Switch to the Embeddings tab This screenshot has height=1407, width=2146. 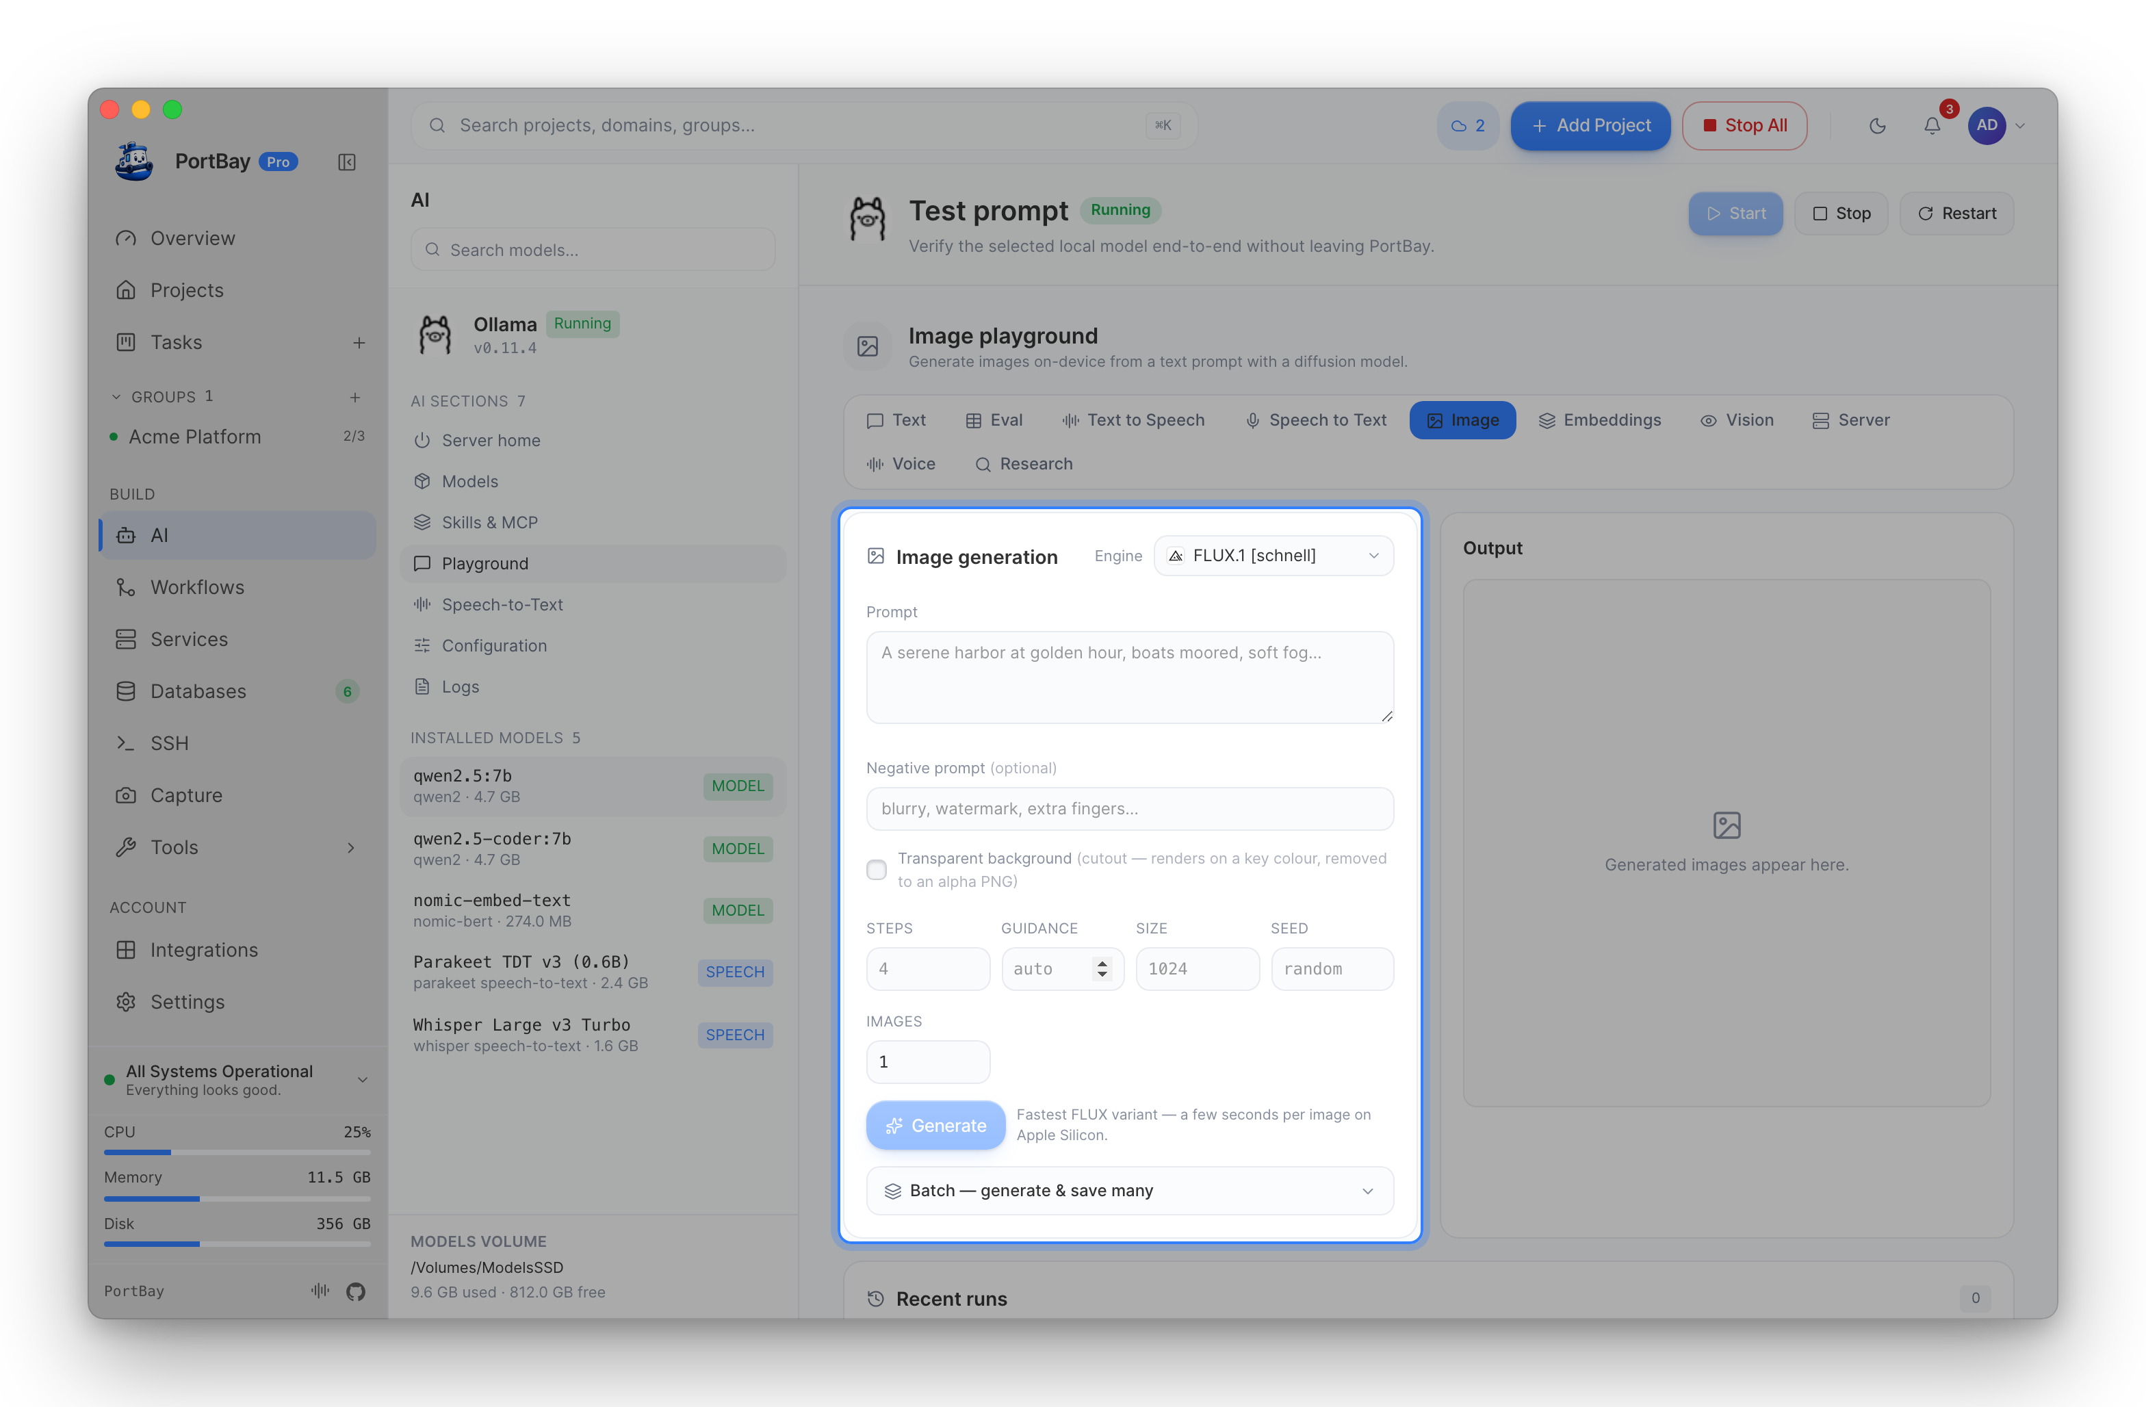pyautogui.click(x=1600, y=420)
